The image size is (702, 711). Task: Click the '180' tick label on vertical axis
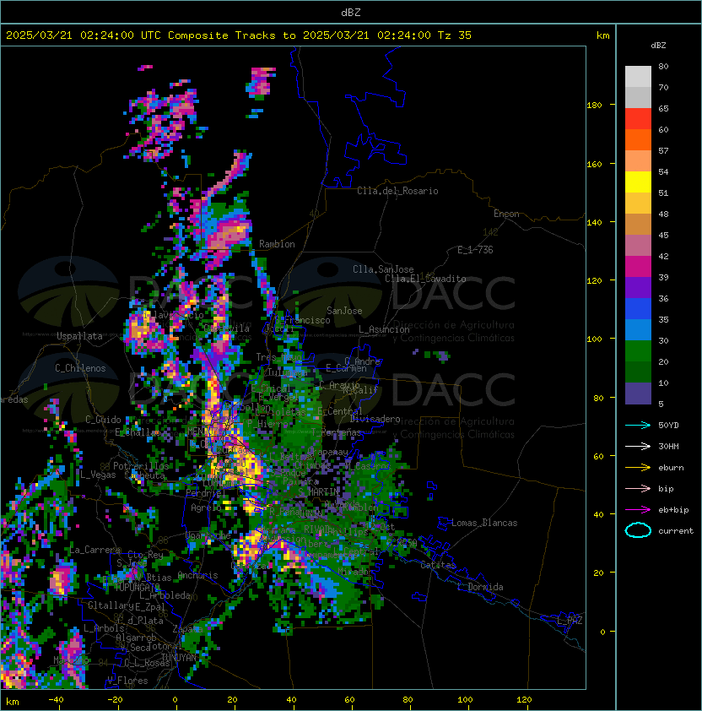pos(594,106)
